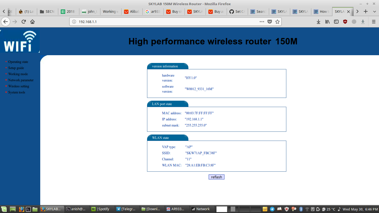
Task: Expand Network parameter menu
Action: point(21,80)
